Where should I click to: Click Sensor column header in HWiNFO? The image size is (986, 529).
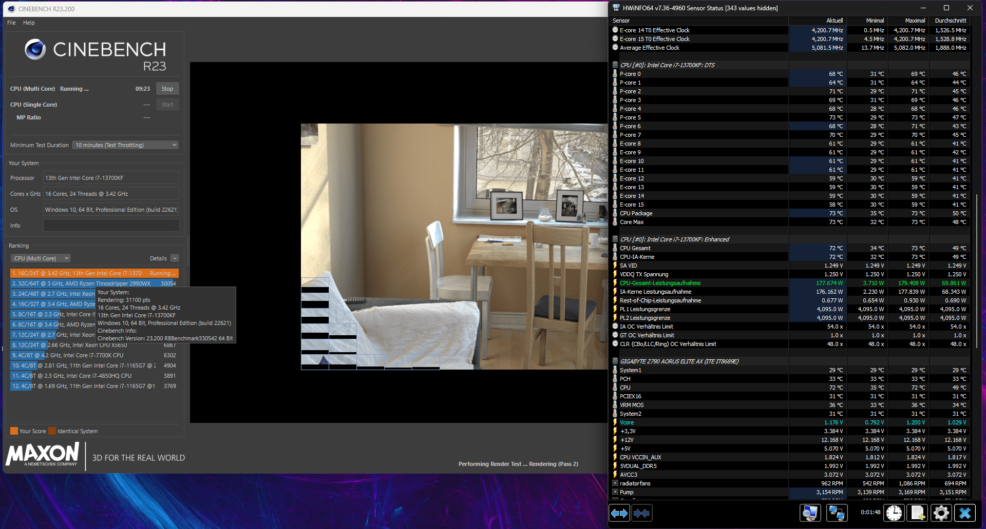click(698, 21)
